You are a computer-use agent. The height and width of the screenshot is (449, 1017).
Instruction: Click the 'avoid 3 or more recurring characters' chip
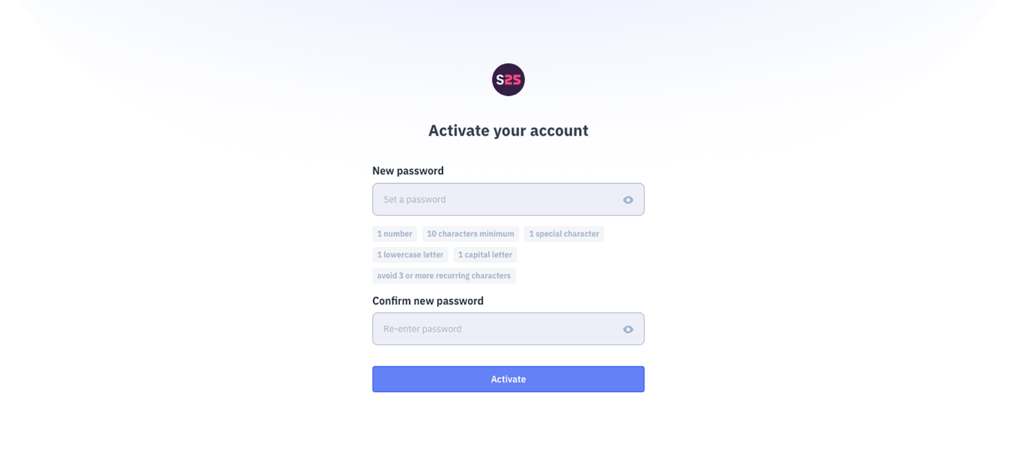point(444,276)
